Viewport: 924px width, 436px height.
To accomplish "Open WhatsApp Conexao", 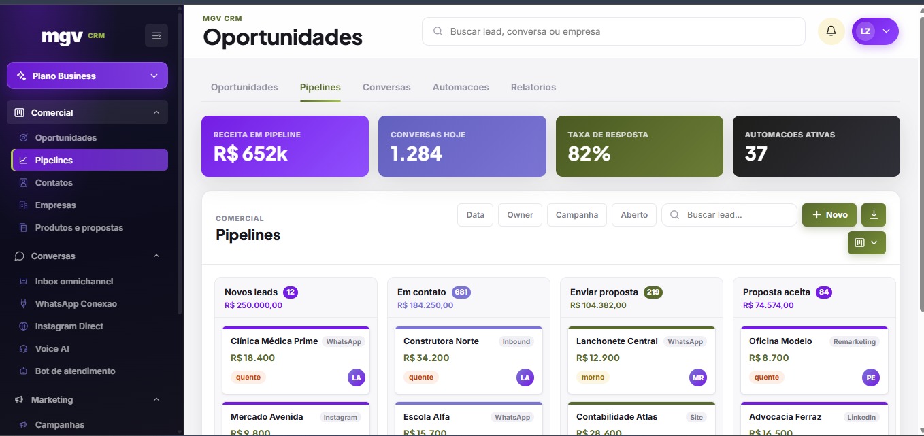I will (x=89, y=303).
